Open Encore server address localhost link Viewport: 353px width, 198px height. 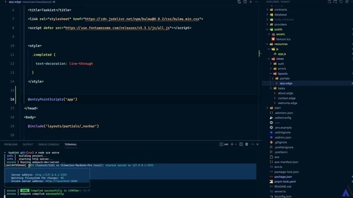(61, 181)
